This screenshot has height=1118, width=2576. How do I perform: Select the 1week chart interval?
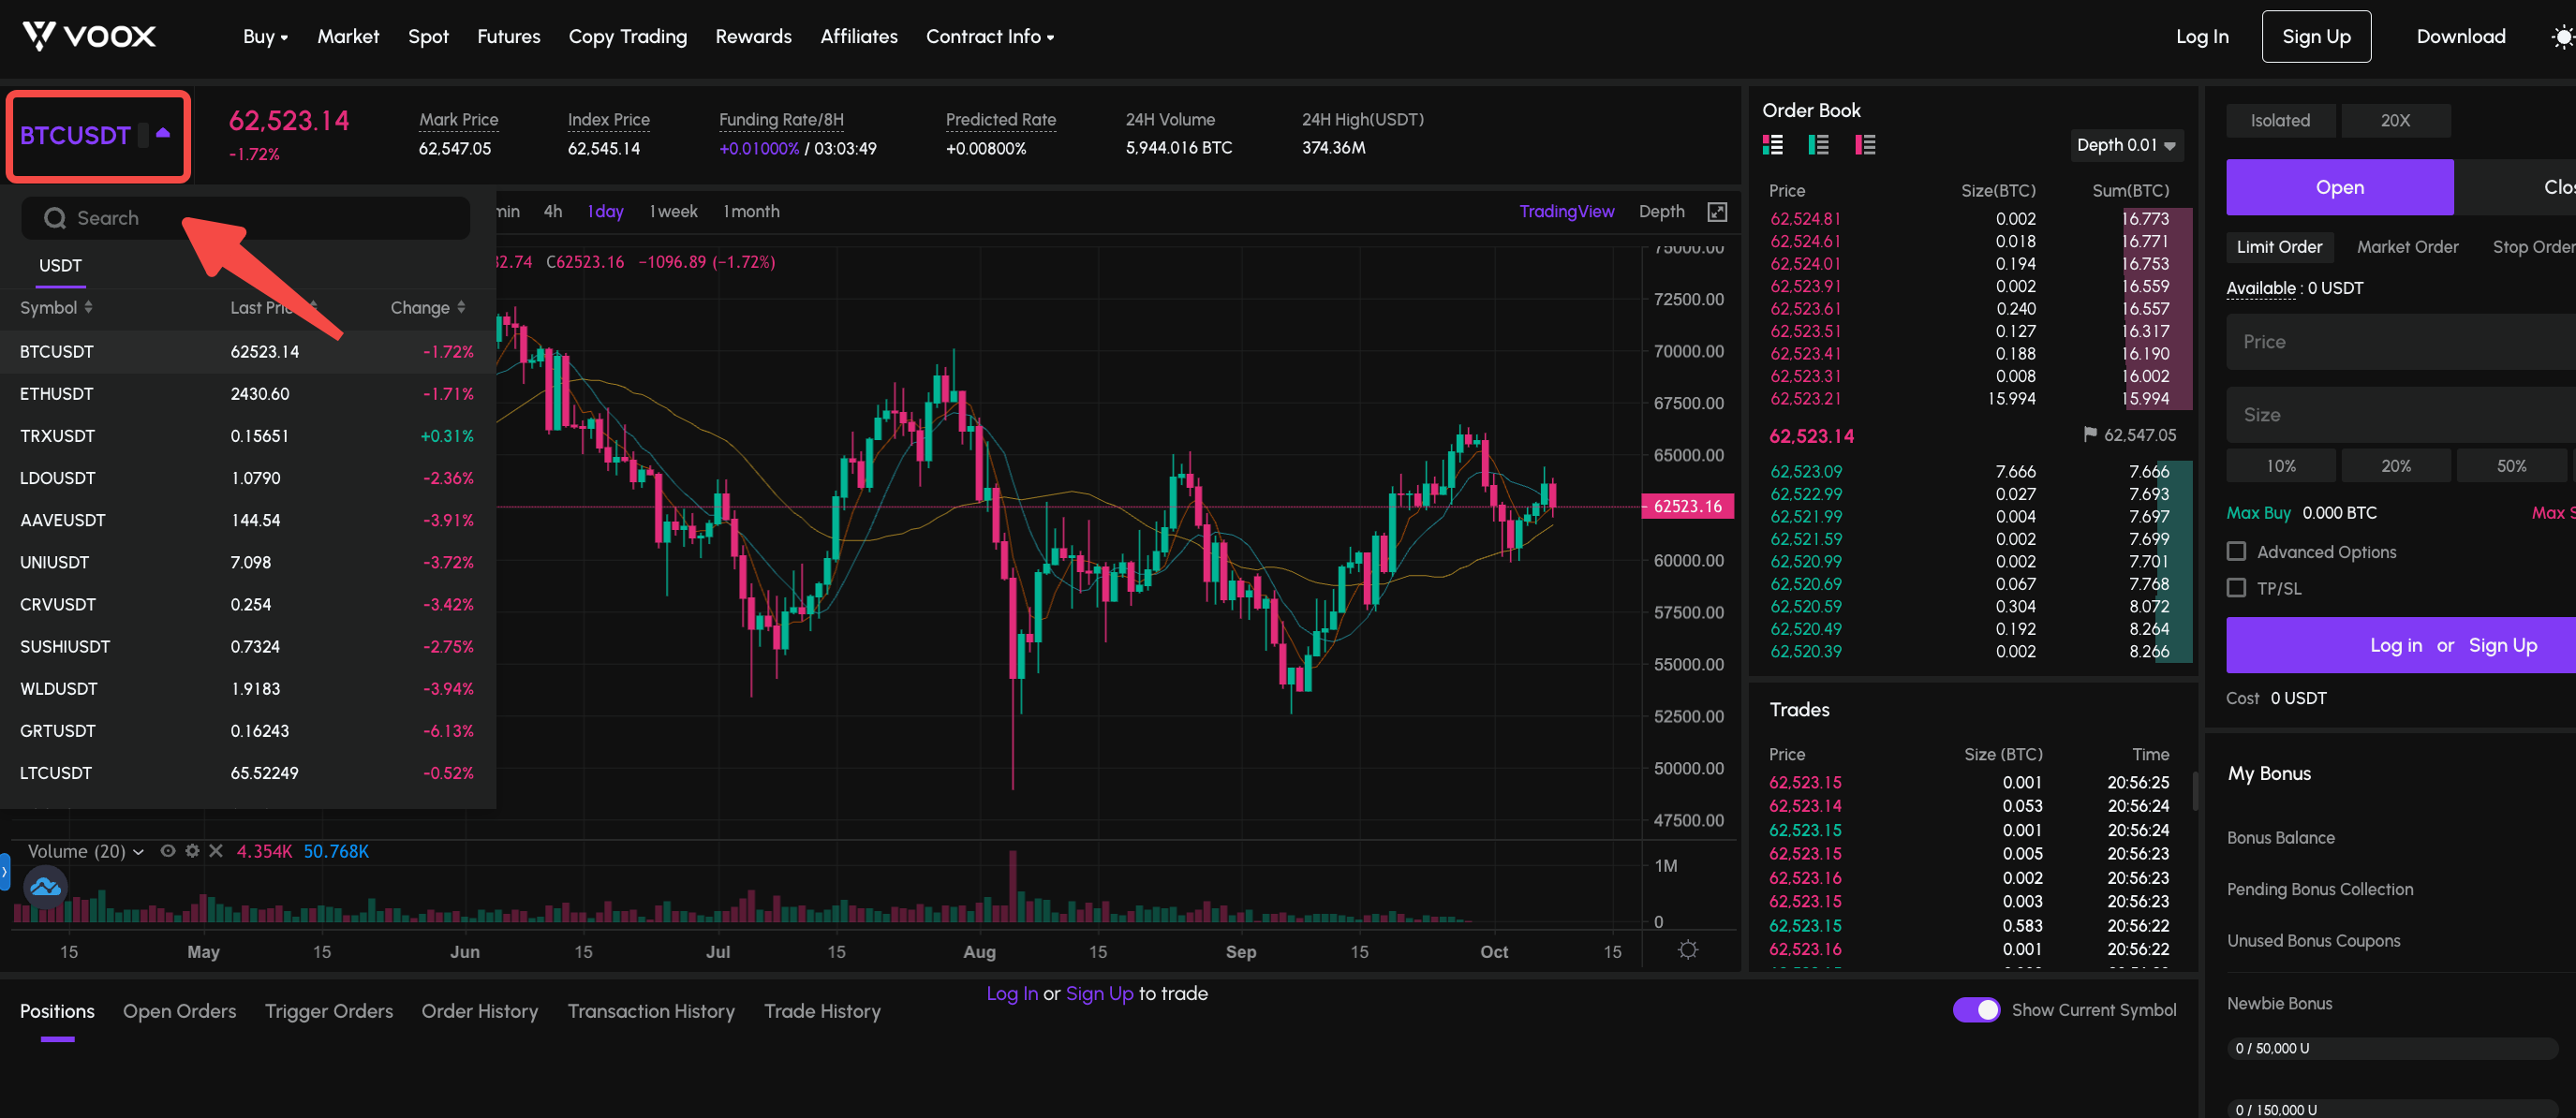click(x=673, y=211)
